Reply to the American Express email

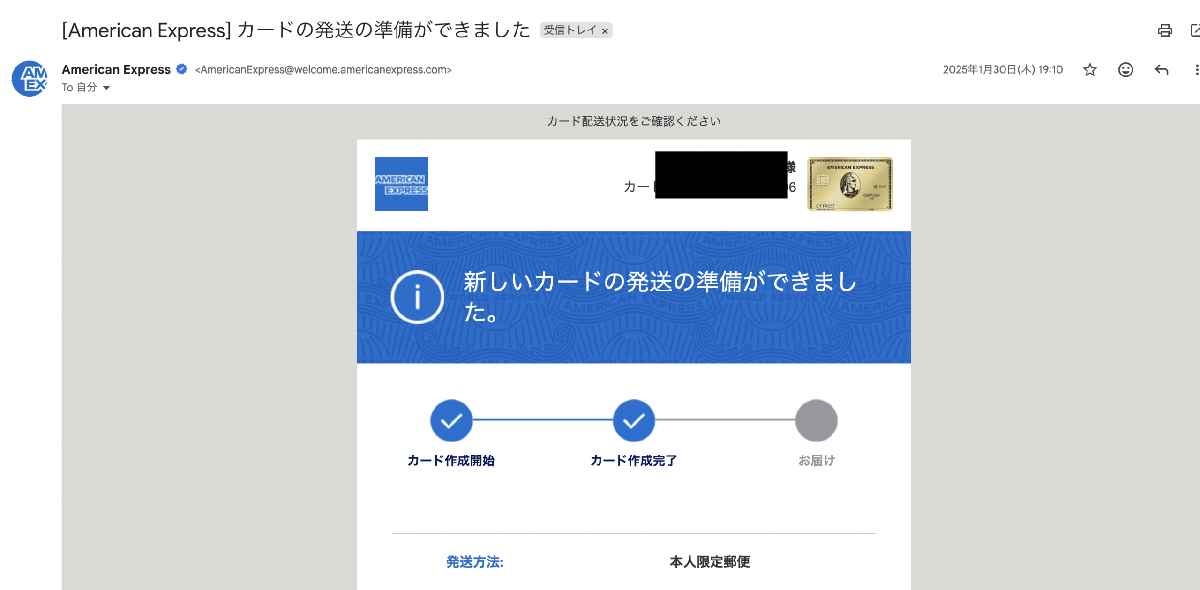(1161, 69)
